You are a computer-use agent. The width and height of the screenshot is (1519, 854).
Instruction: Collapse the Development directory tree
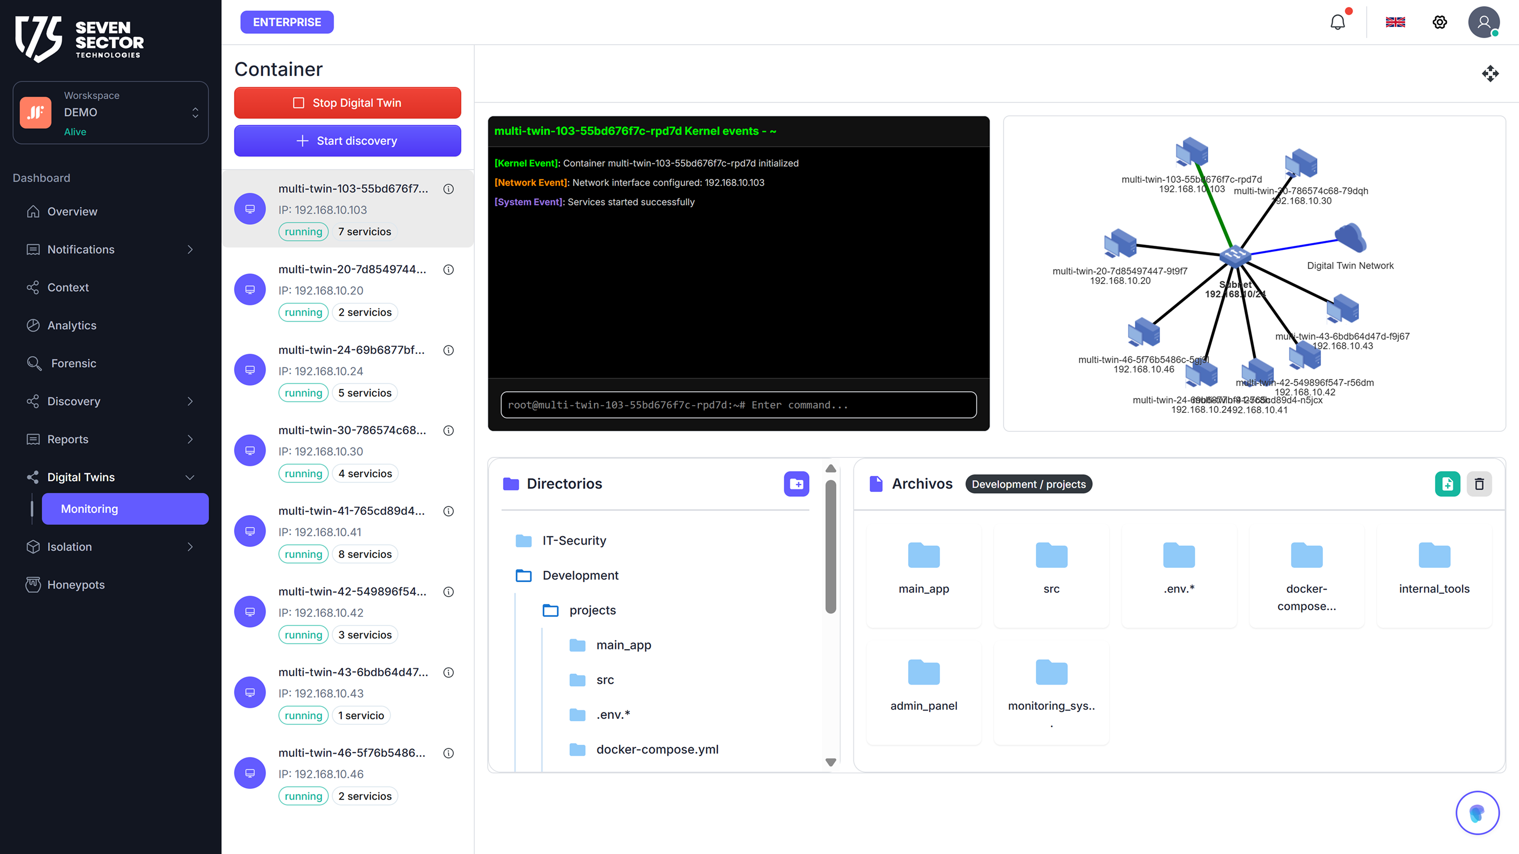tap(580, 575)
